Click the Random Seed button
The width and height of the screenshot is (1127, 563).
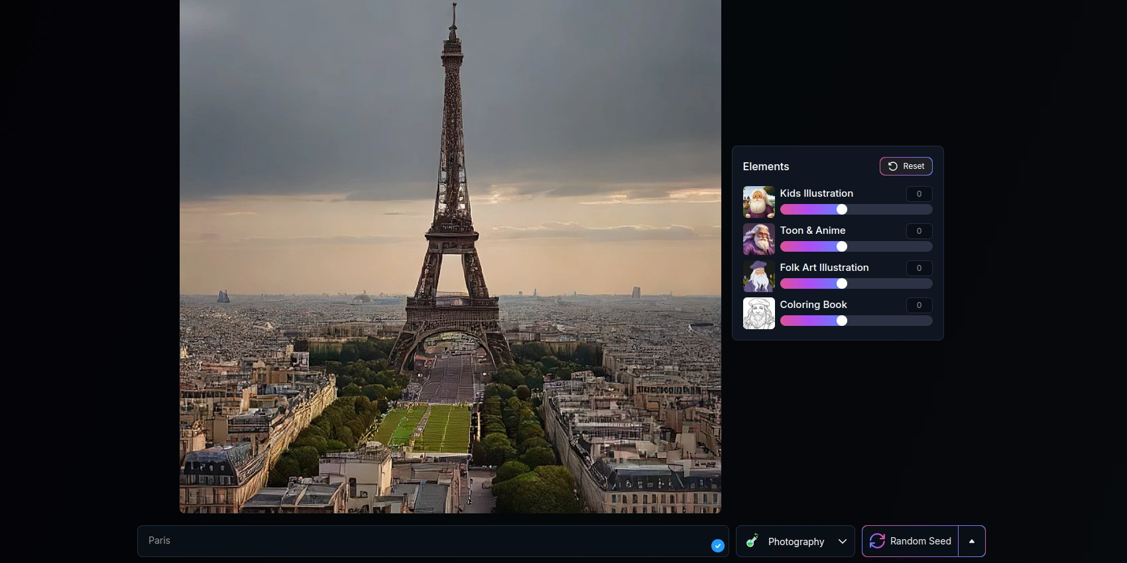(x=911, y=541)
